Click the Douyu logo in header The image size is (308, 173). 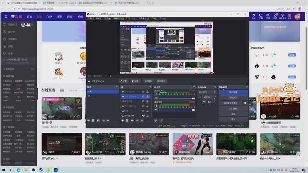[x=17, y=17]
